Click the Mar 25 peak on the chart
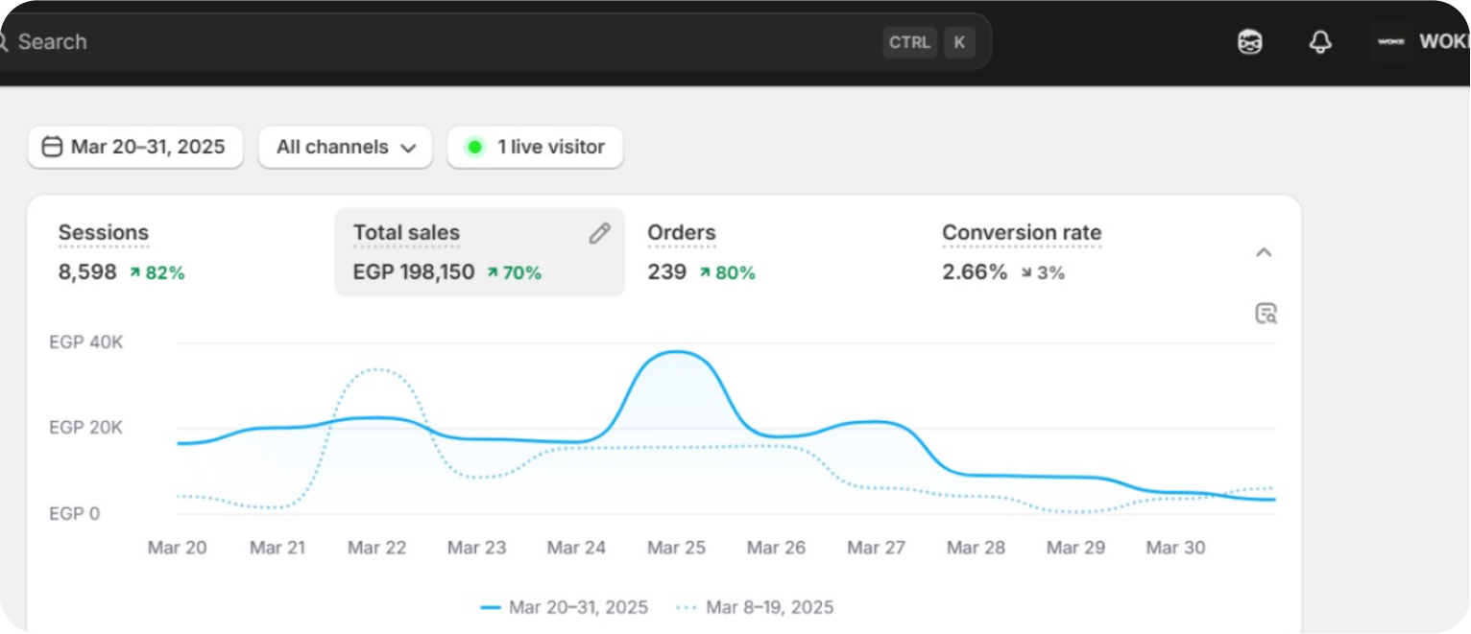Image resolution: width=1471 pixels, height=634 pixels. pos(677,352)
